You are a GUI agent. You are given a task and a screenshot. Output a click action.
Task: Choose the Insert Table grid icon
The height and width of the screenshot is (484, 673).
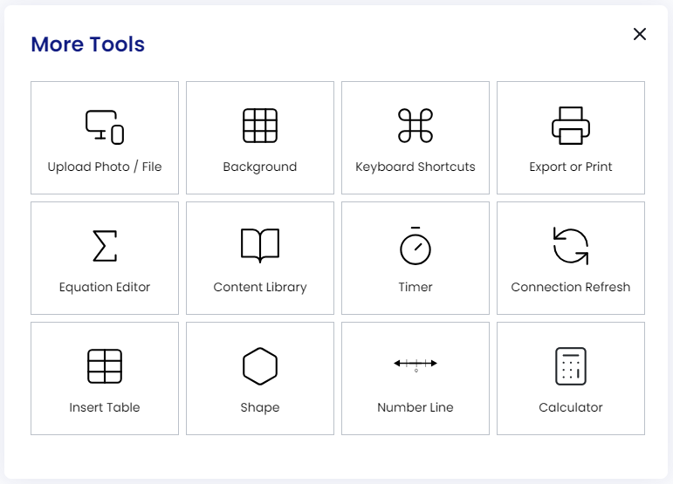[x=105, y=366]
